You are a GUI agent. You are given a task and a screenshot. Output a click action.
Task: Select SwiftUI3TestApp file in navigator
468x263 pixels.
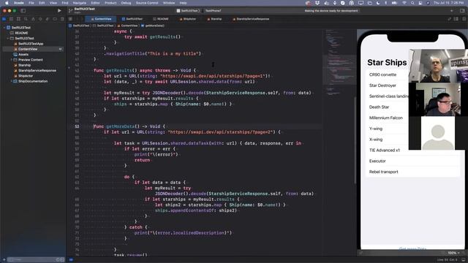[29, 44]
